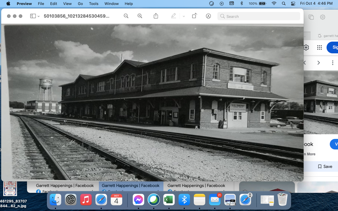Image resolution: width=338 pixels, height=211 pixels.
Task: Open the View menu
Action: click(x=67, y=4)
